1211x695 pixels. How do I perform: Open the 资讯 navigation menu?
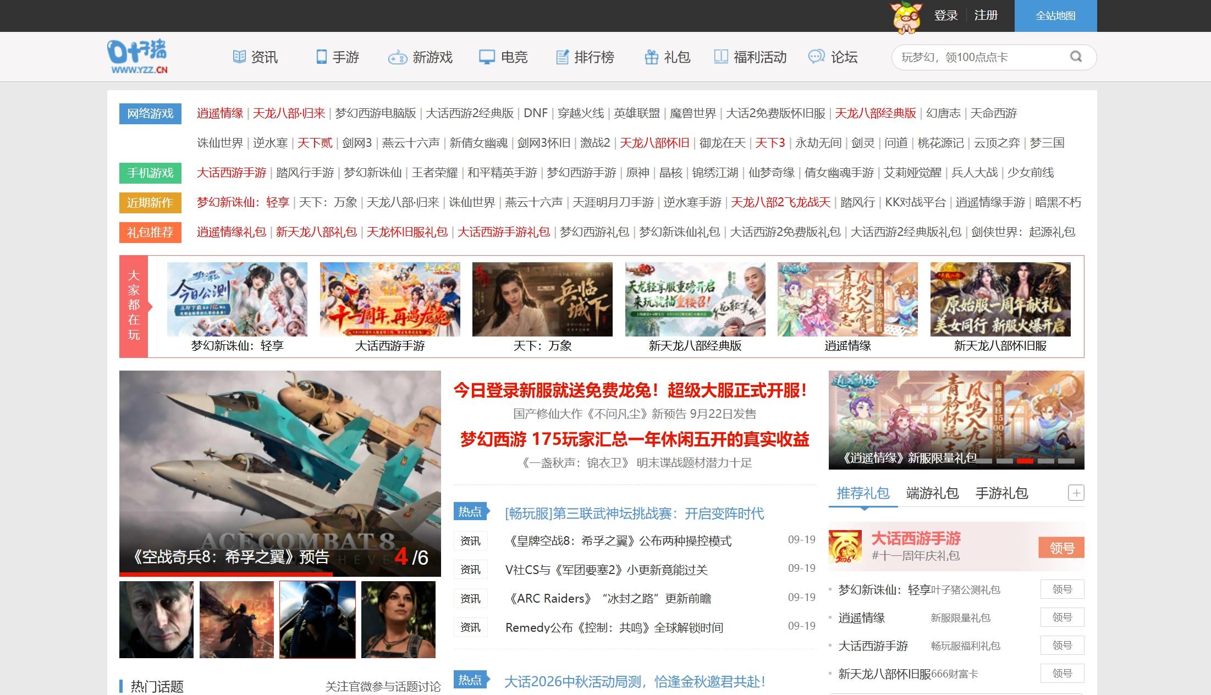(x=256, y=57)
